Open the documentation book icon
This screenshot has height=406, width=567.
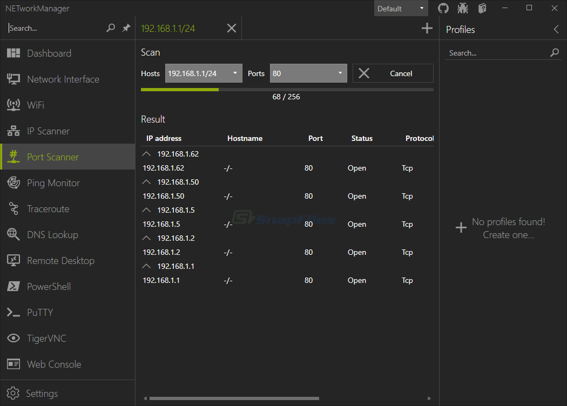coord(482,8)
